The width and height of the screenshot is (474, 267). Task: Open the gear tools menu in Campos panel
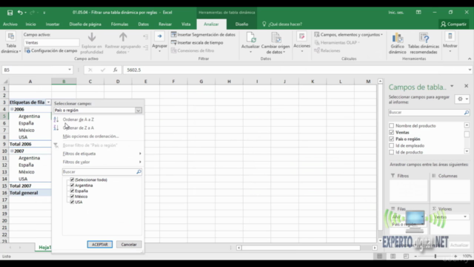462,99
